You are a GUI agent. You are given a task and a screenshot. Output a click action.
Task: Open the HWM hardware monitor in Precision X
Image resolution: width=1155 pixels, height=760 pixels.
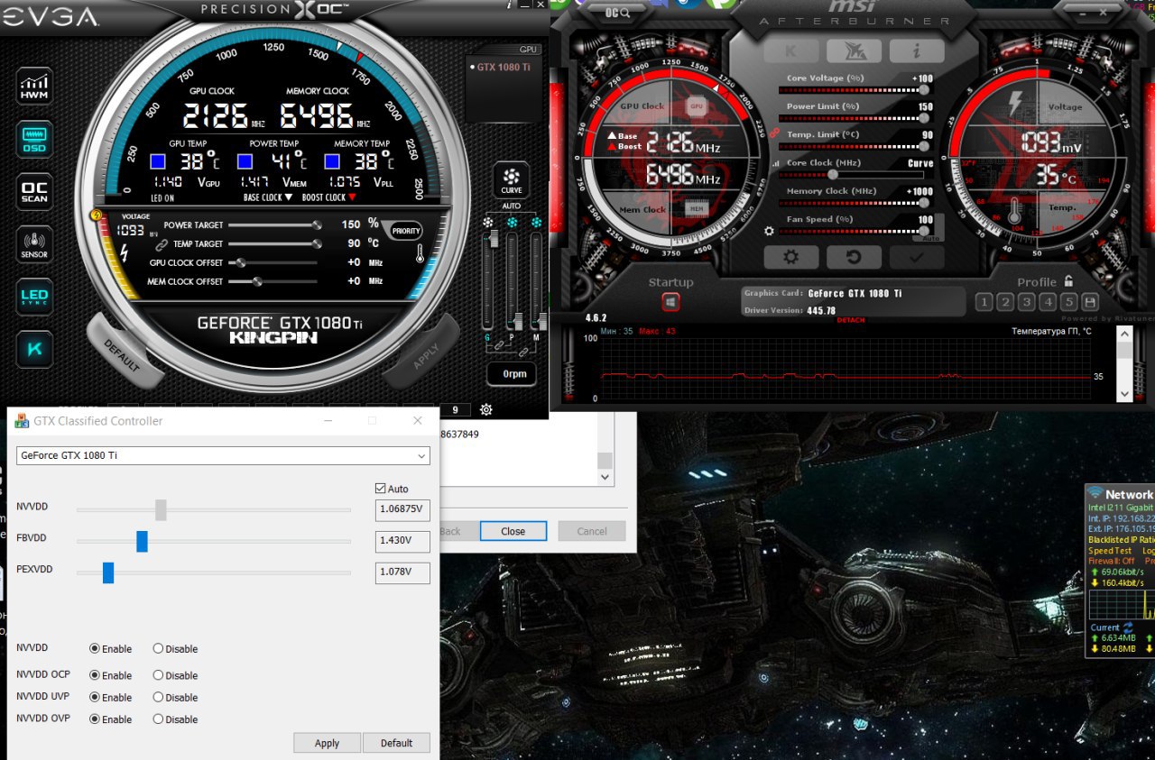[x=35, y=87]
